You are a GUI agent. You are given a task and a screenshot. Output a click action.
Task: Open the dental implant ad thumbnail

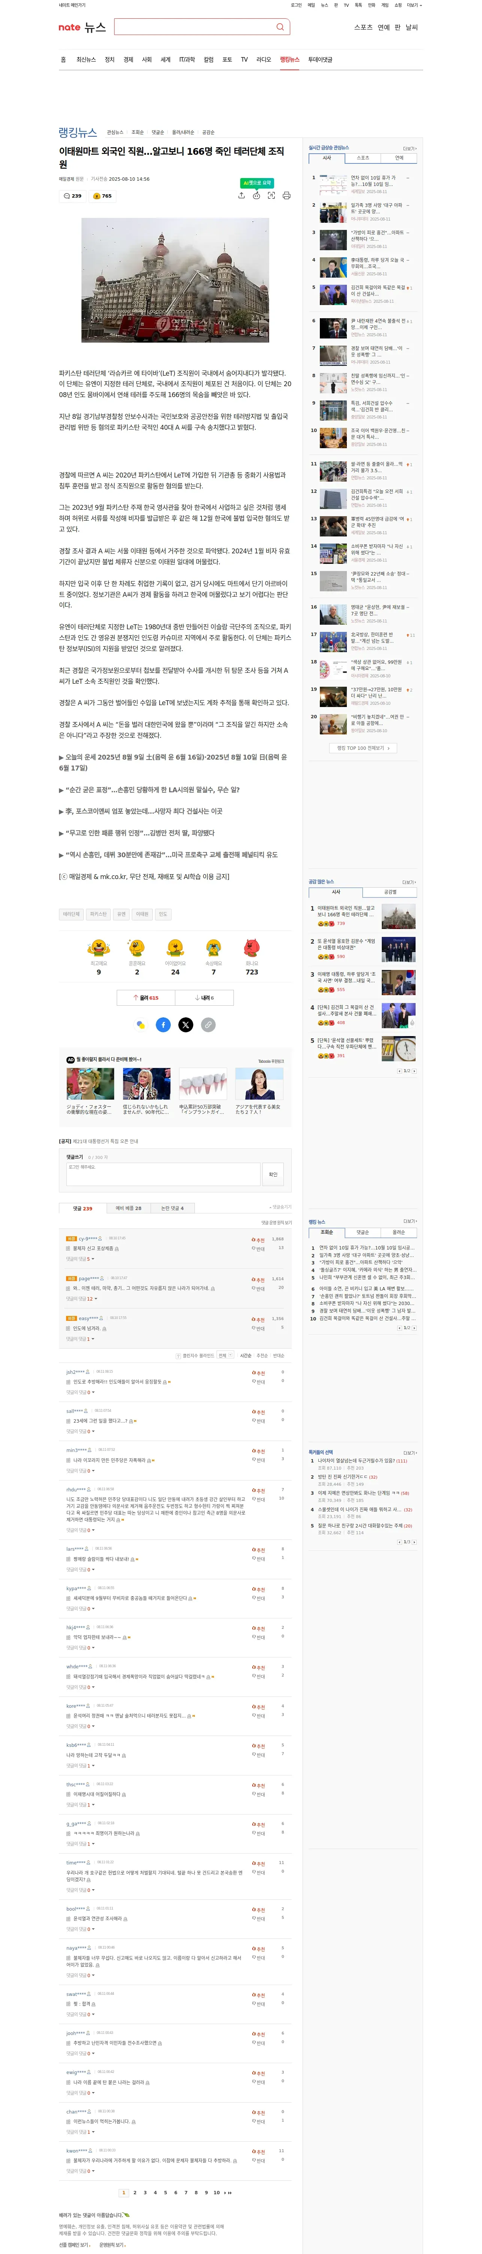203,1084
